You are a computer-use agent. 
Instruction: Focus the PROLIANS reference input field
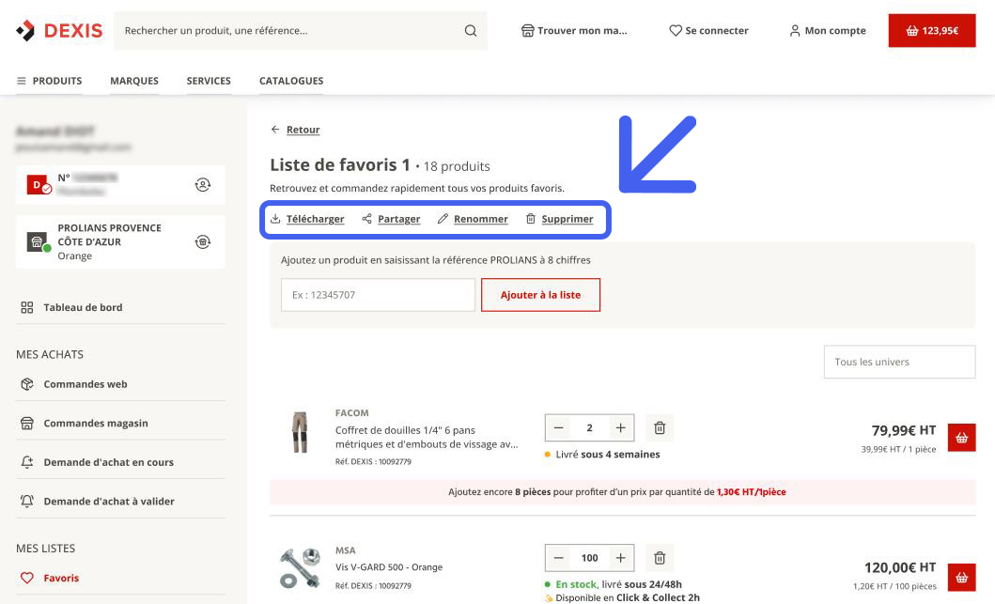(x=379, y=295)
